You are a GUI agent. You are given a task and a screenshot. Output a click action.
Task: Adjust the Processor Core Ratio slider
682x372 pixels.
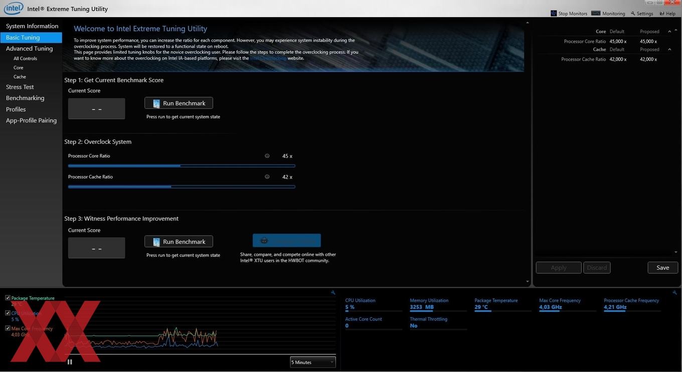(182, 165)
